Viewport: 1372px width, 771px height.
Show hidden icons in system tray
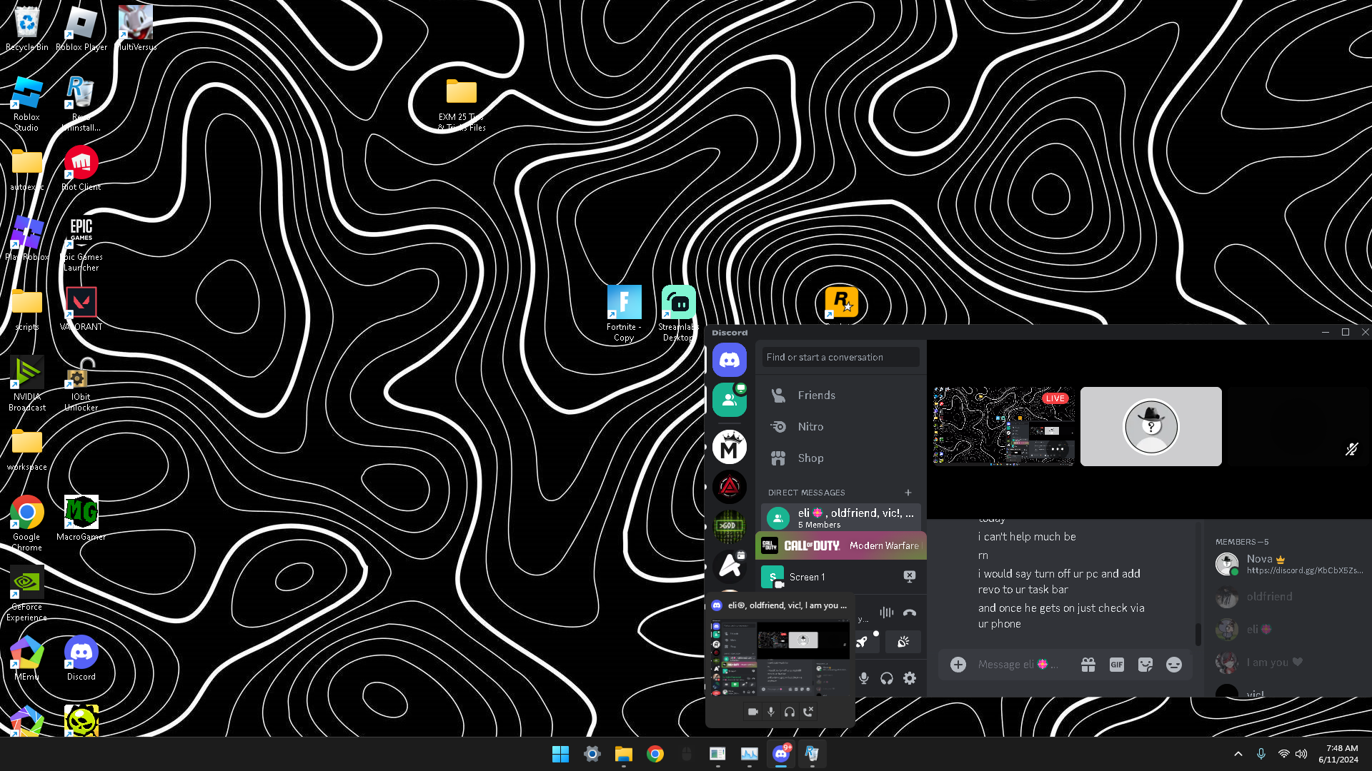point(1238,754)
